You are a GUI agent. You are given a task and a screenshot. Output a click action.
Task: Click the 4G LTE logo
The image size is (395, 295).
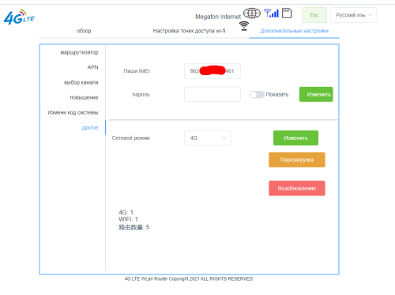[x=19, y=17]
